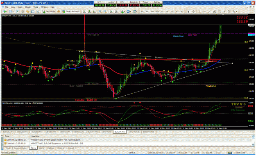Click the Headline column header
This screenshot has width=256, height=155.
click(x=35, y=136)
